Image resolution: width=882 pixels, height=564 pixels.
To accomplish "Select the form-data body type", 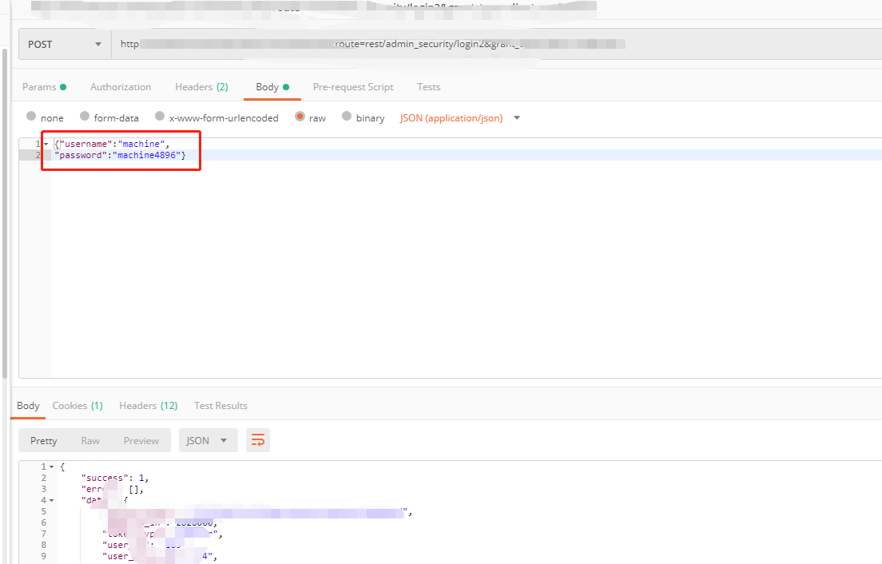I will click(109, 117).
